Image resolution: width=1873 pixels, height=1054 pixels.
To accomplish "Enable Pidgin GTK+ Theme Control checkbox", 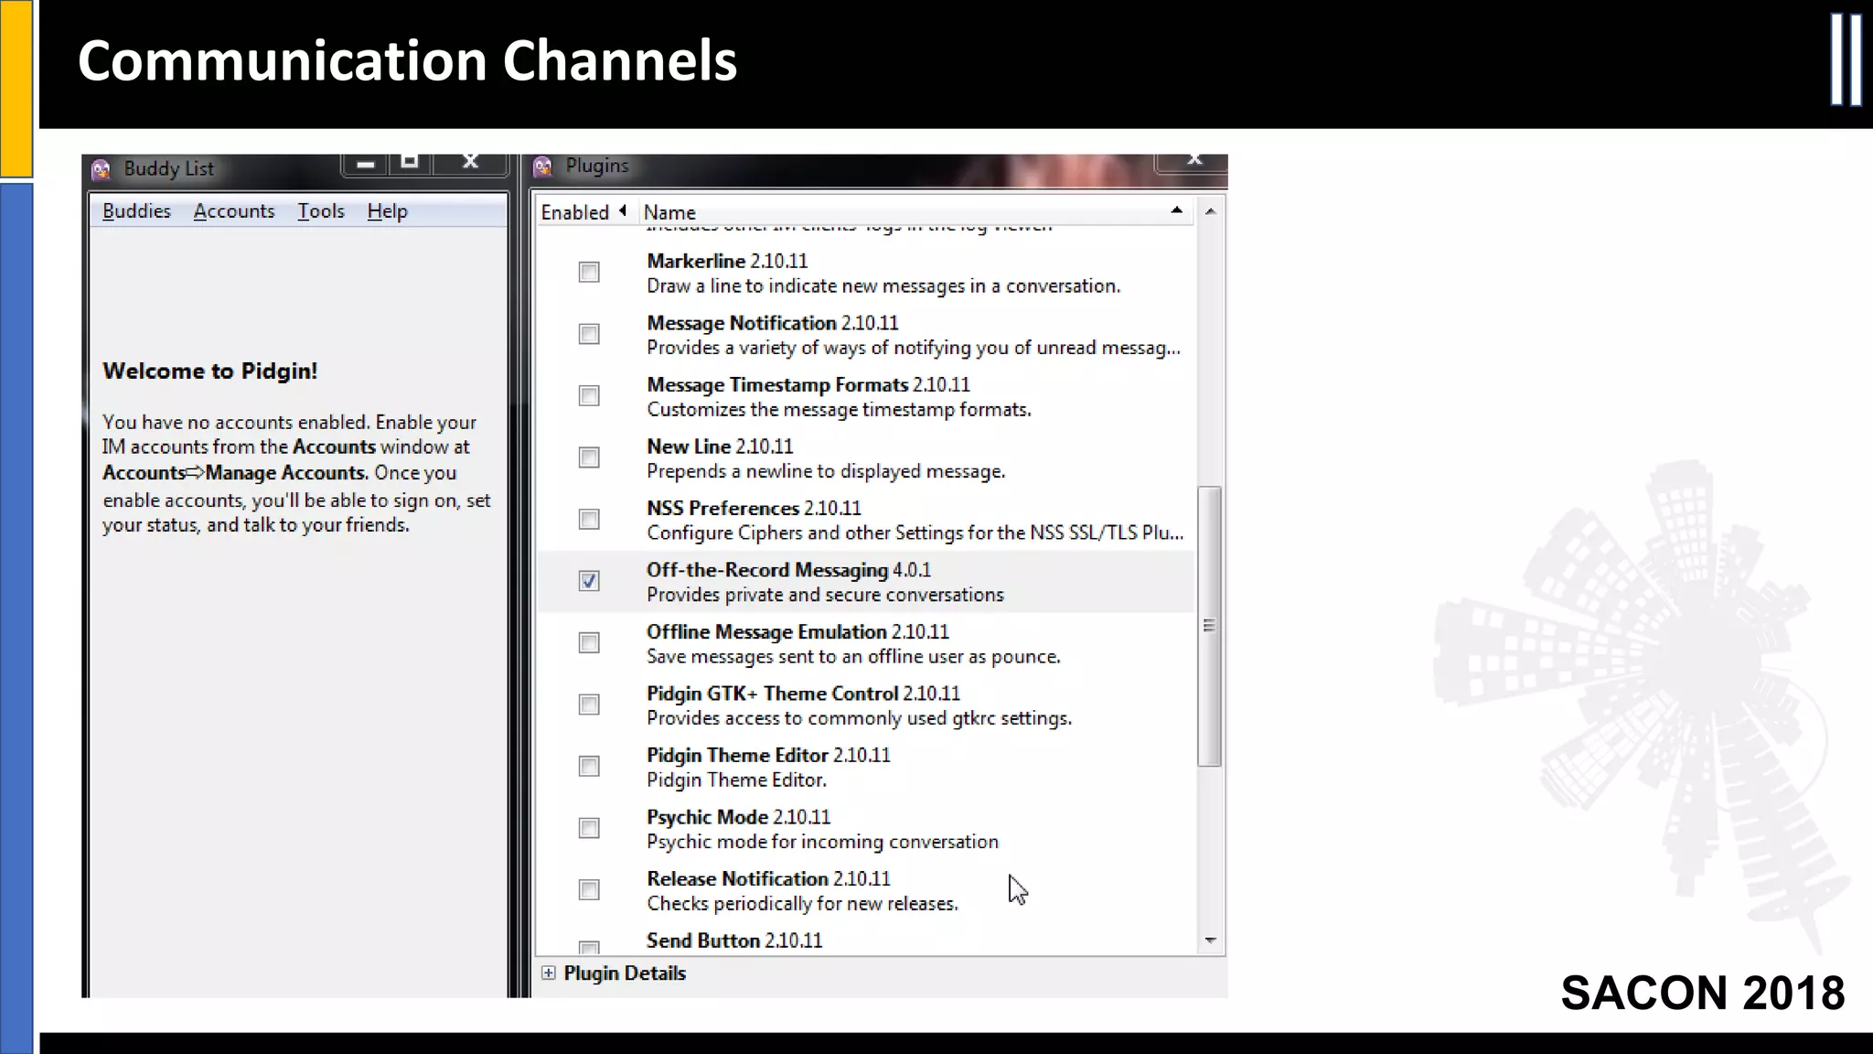I will [x=589, y=704].
